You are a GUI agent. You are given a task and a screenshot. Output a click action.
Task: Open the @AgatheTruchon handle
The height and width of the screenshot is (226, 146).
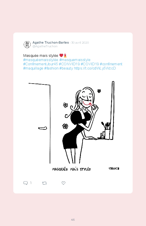(45, 46)
